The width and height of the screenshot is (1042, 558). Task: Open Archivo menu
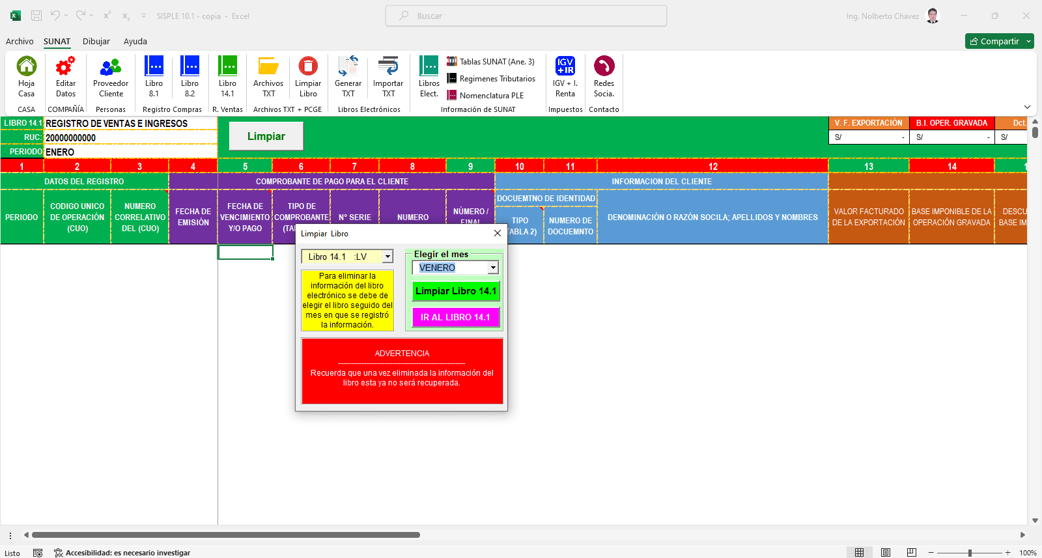click(x=20, y=41)
